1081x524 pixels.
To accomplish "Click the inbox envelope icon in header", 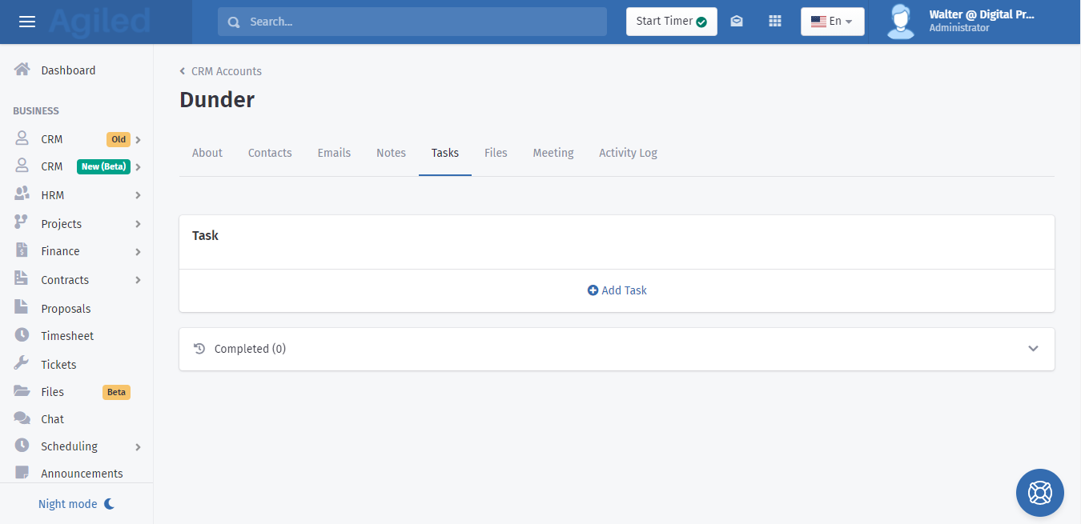I will [x=737, y=22].
